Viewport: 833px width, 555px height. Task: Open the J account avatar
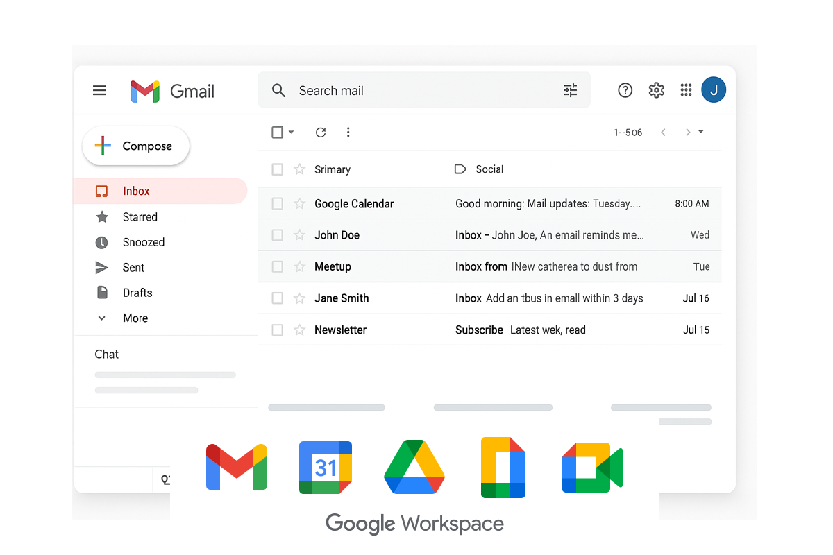pos(714,89)
